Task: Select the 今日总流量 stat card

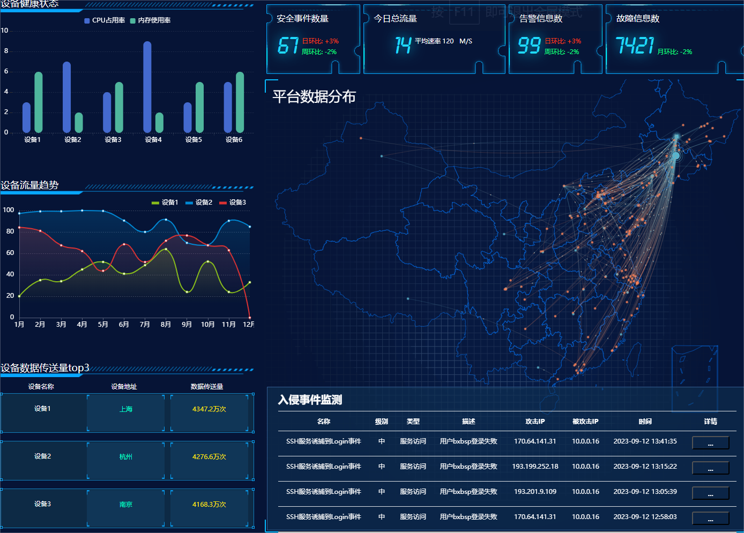Action: 434,39
